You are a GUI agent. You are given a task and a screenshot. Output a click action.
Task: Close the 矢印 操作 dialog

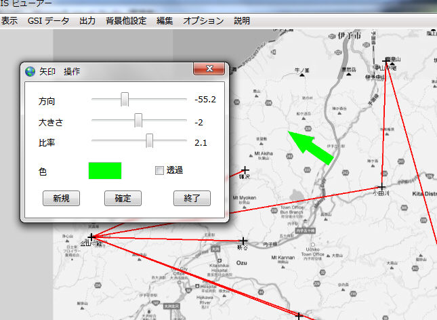pos(209,69)
